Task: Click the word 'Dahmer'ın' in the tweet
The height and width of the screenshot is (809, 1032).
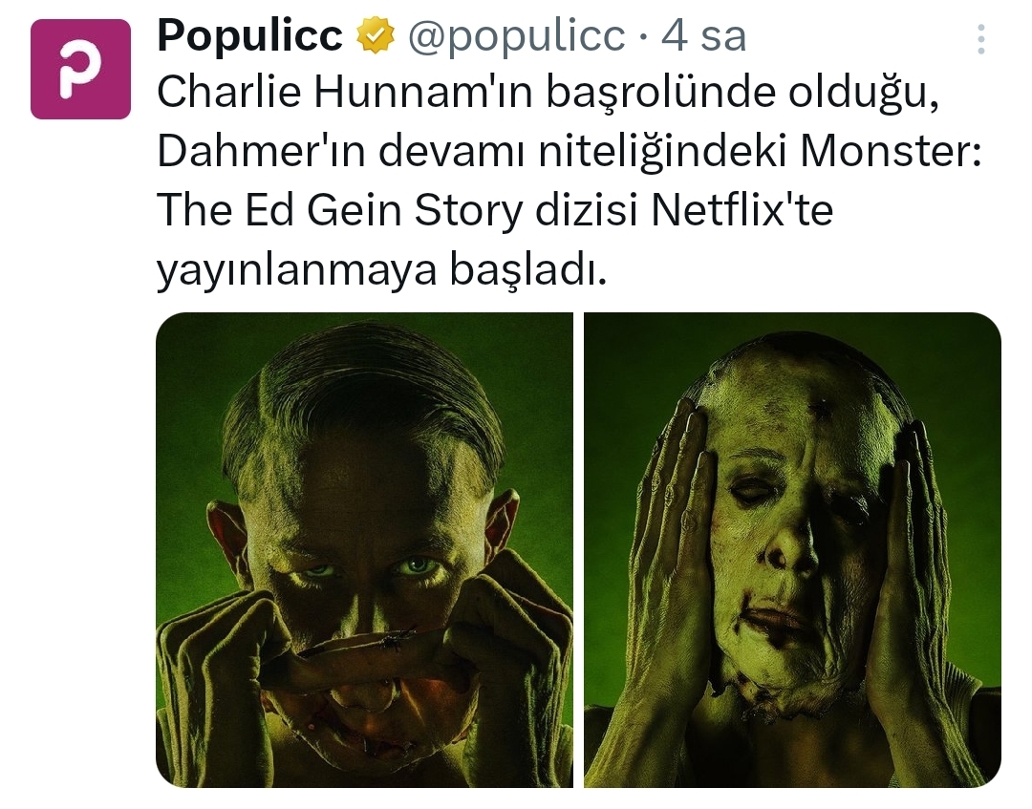Action: 261,152
